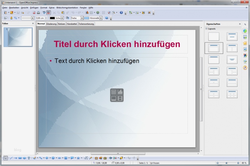Click the Line properties pencil icon
The image size is (250, 166).
coord(11,18)
